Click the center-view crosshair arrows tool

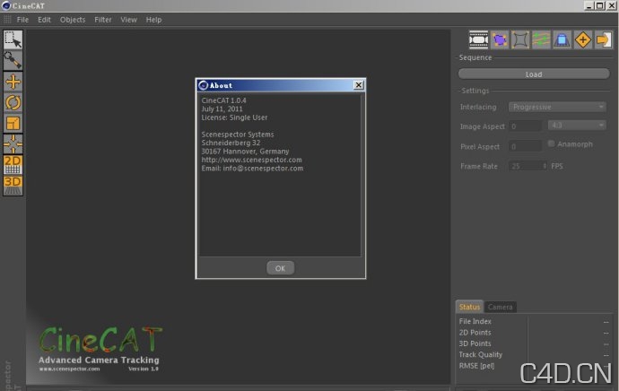13,143
